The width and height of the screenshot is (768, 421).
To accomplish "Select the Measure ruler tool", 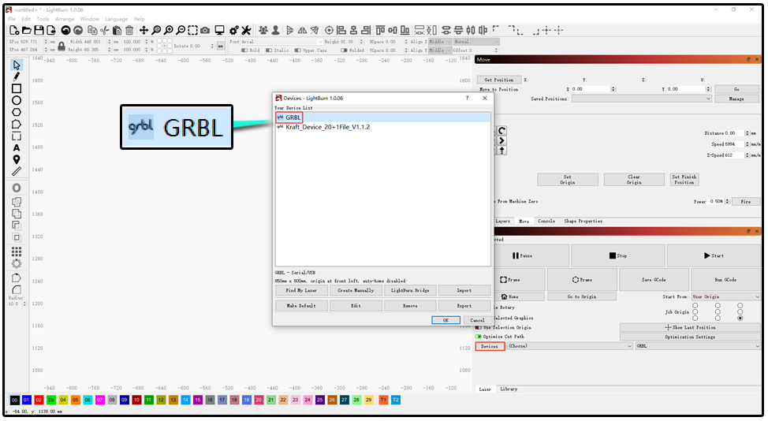I will (x=17, y=171).
